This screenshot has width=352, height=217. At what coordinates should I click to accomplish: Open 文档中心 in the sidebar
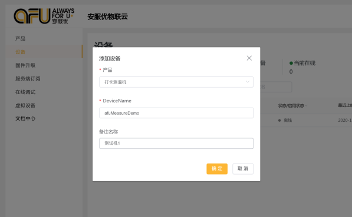click(25, 118)
